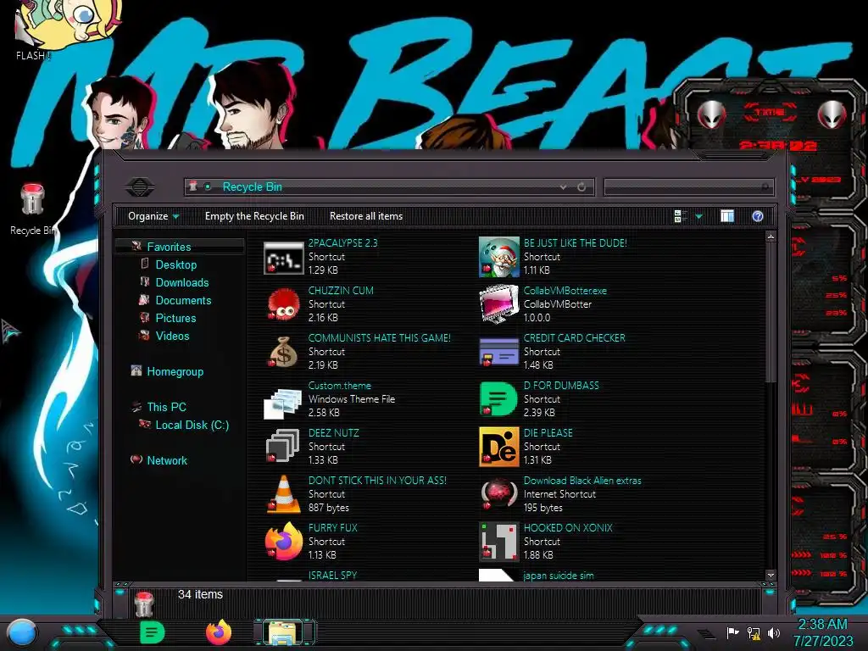Open Videos in Favorites
Viewport: 868px width, 651px height.
coord(172,336)
